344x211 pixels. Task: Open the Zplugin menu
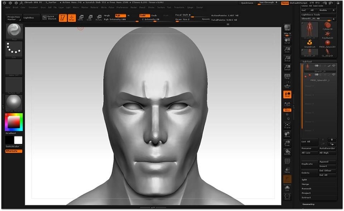pos(190,8)
